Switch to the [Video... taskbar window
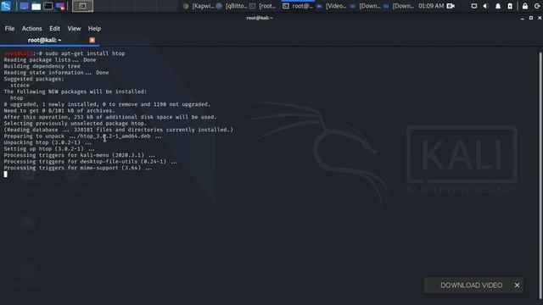The image size is (543, 305). pyautogui.click(x=332, y=6)
